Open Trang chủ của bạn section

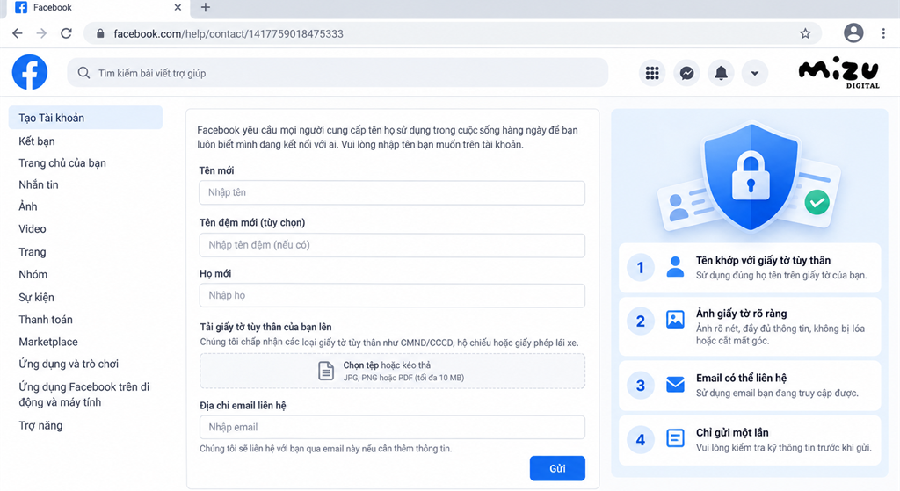pos(62,162)
